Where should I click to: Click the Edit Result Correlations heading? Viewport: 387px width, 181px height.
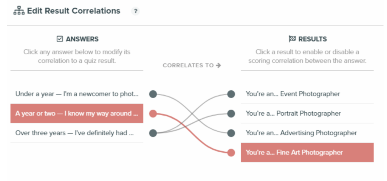click(74, 11)
